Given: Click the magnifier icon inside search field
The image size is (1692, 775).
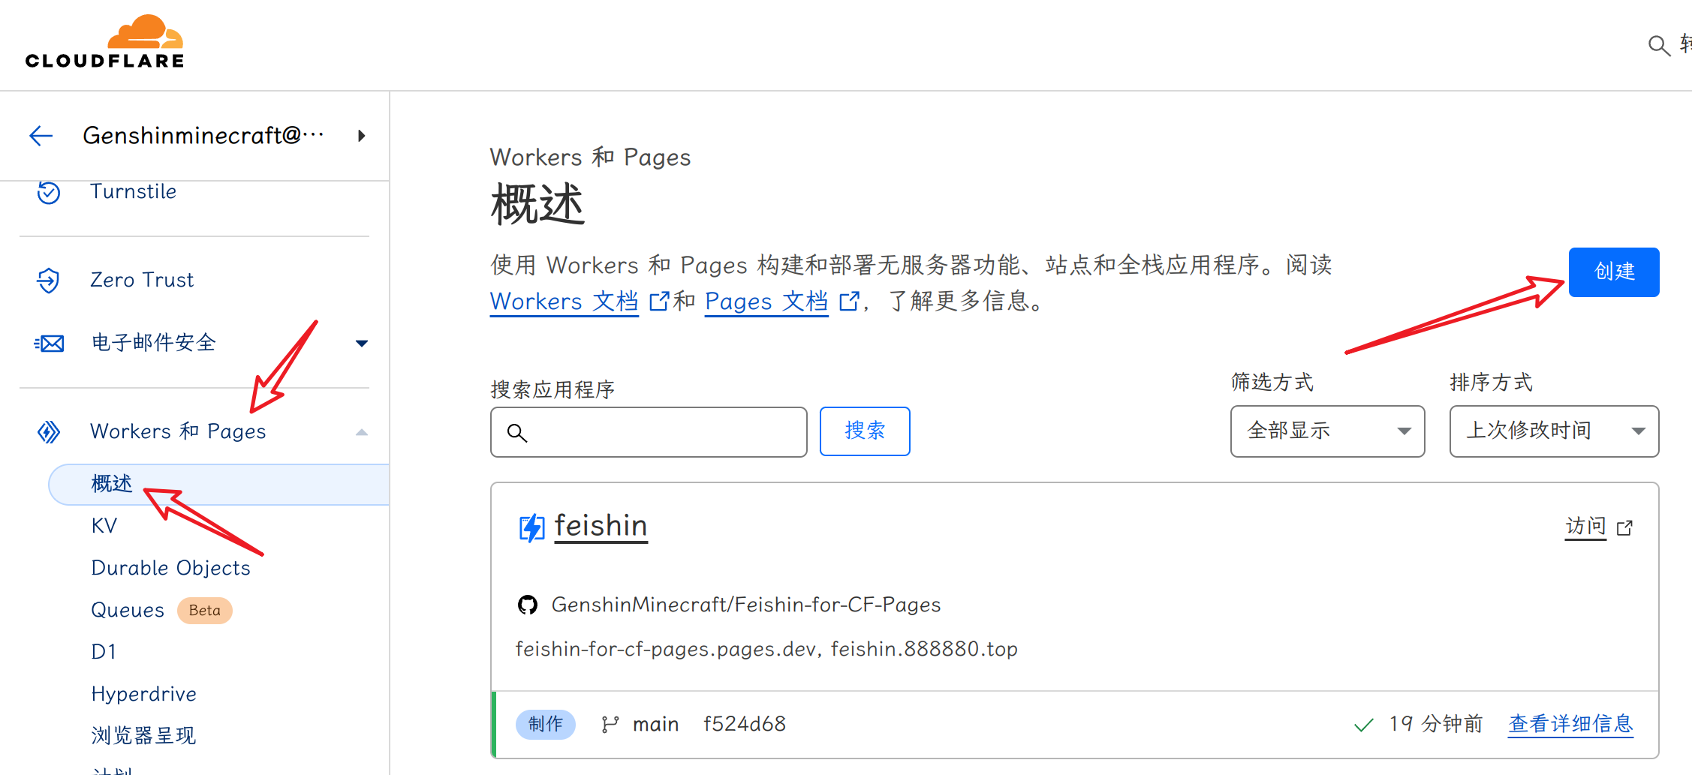Looking at the screenshot, I should [x=517, y=433].
